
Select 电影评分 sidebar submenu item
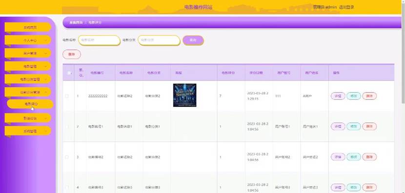click(x=30, y=104)
